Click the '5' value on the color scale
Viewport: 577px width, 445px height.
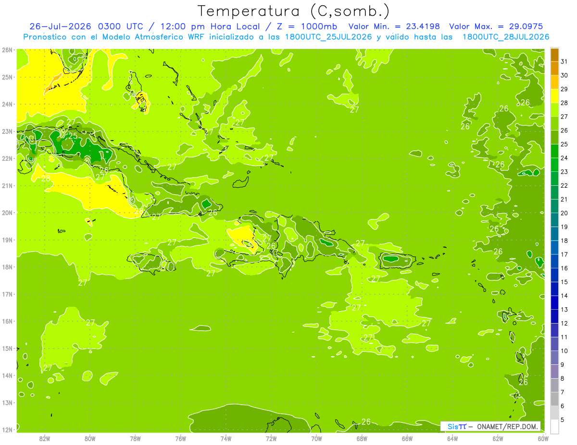(x=562, y=420)
